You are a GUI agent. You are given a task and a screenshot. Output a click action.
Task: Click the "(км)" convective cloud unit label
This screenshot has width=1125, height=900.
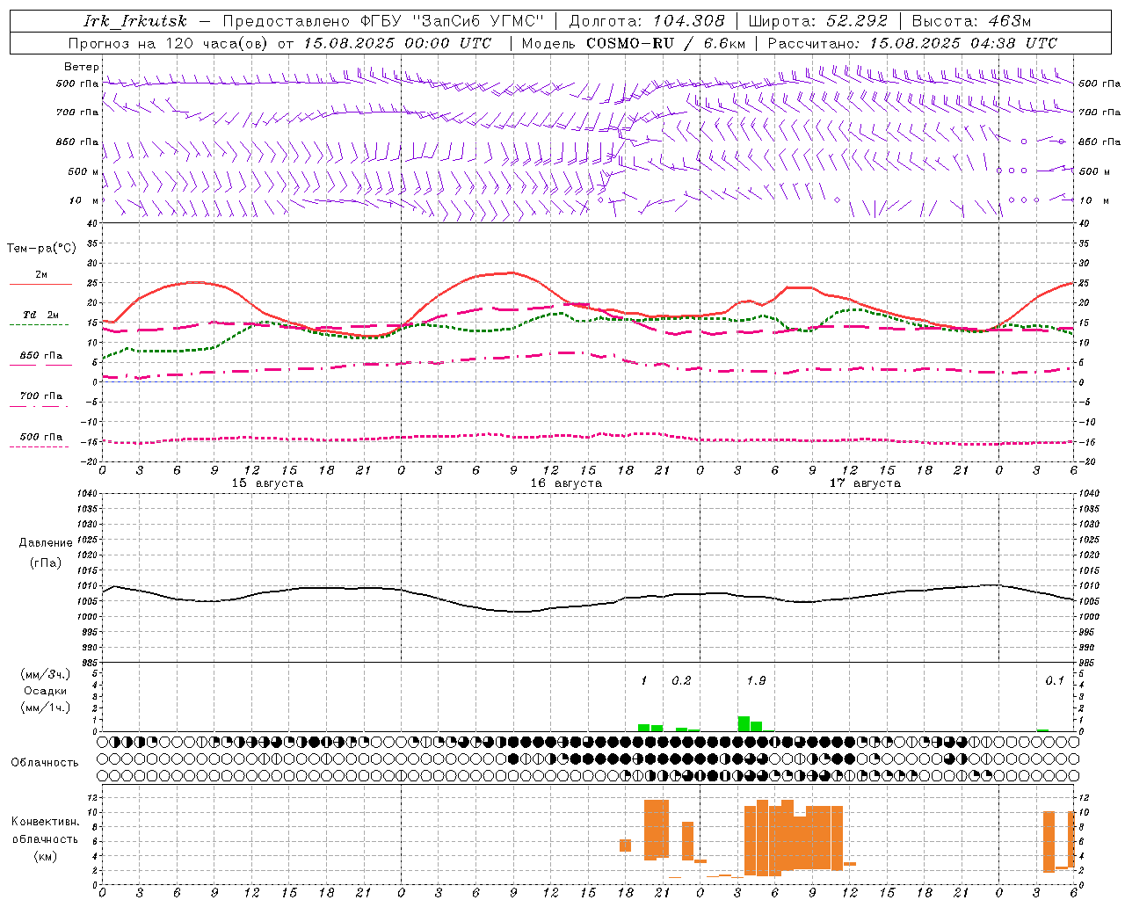click(46, 856)
